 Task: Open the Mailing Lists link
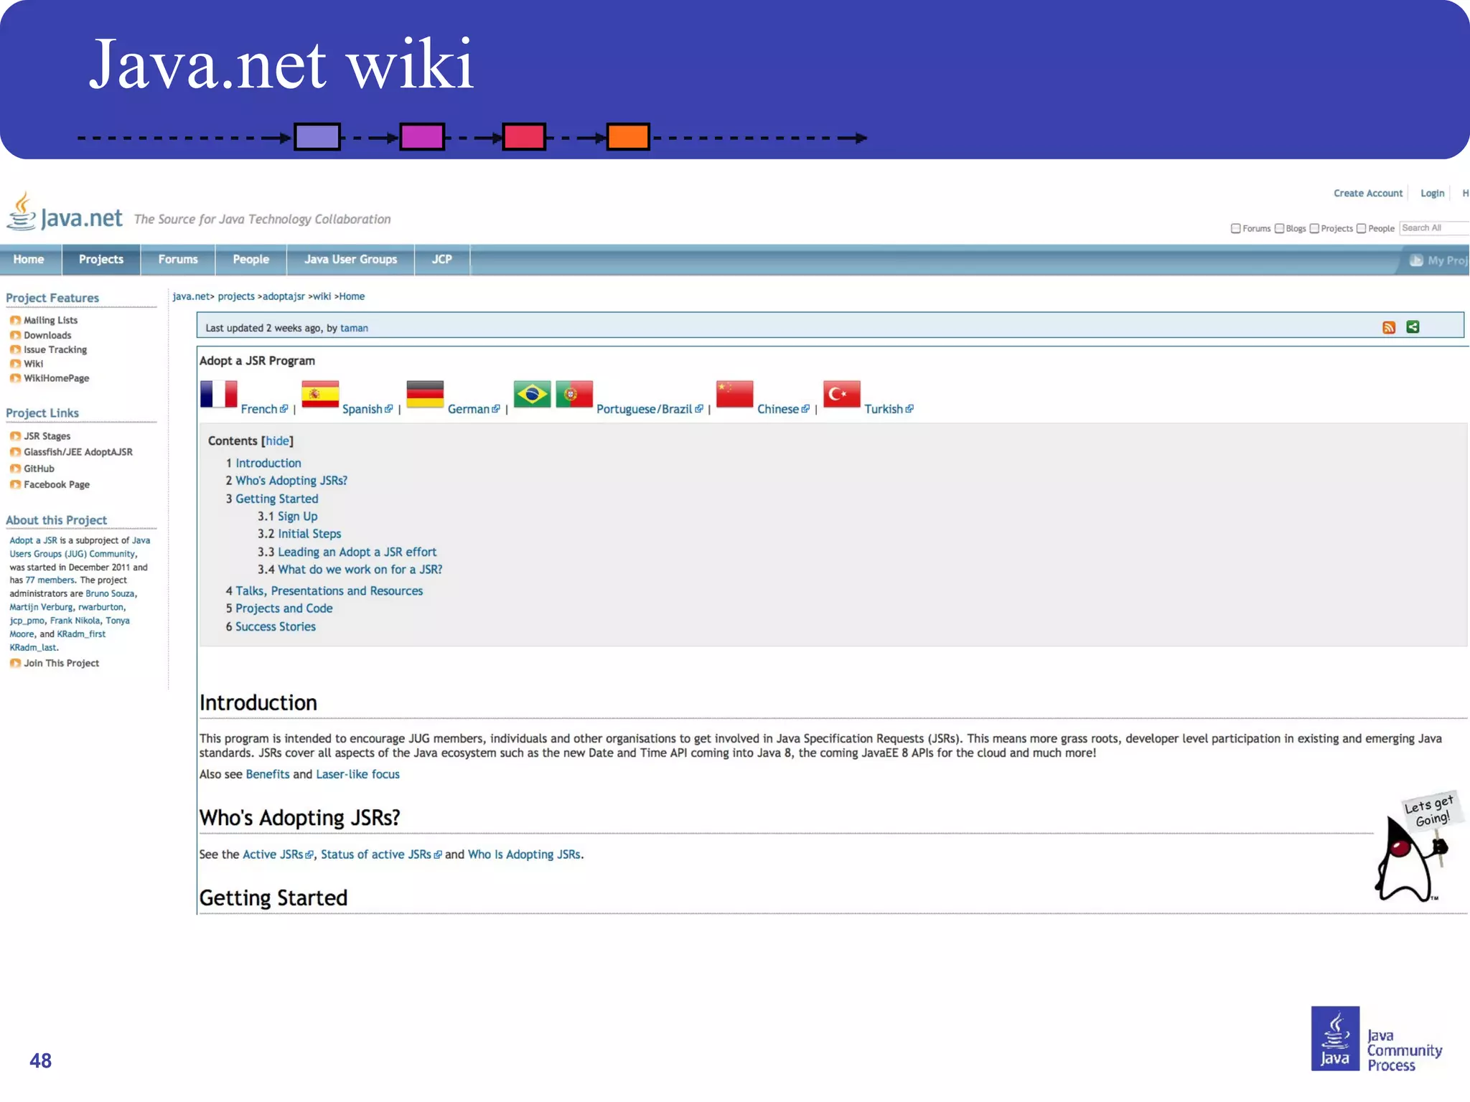(50, 321)
